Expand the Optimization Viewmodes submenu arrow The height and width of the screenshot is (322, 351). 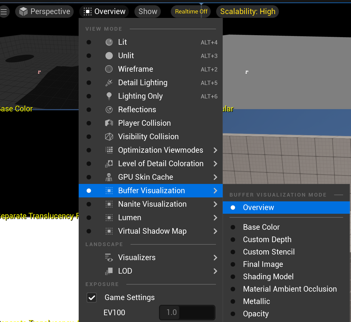(x=215, y=150)
